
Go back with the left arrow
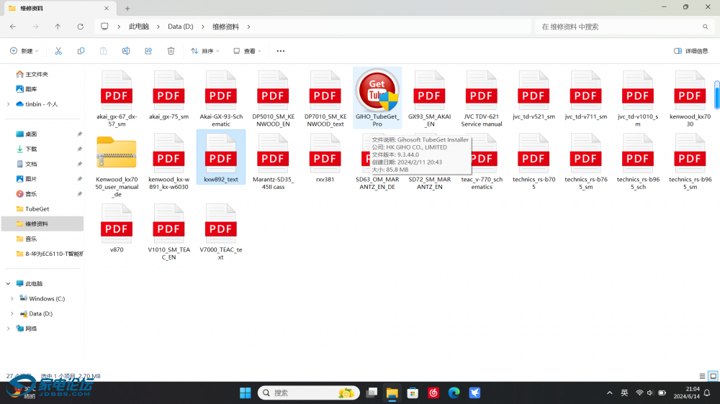click(x=13, y=27)
